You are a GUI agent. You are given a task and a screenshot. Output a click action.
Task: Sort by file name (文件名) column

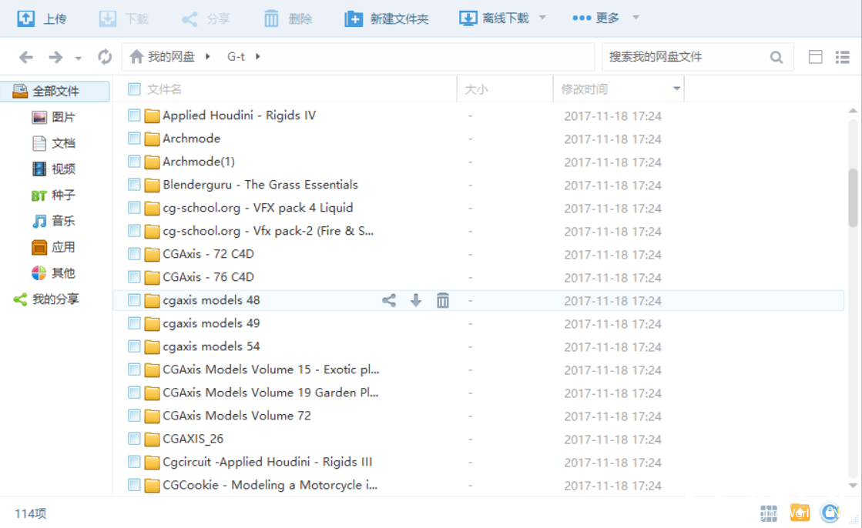coord(164,89)
